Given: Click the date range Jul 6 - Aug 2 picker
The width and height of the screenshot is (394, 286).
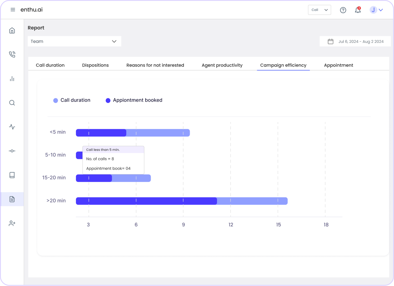Looking at the screenshot, I should pos(355,41).
